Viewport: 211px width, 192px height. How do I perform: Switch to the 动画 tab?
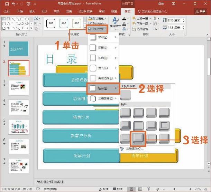69,11
